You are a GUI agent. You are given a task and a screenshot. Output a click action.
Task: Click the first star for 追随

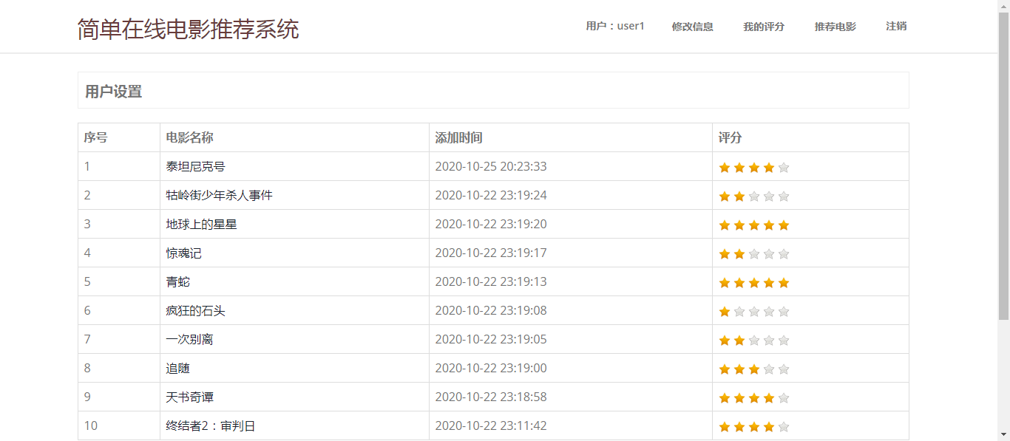725,369
